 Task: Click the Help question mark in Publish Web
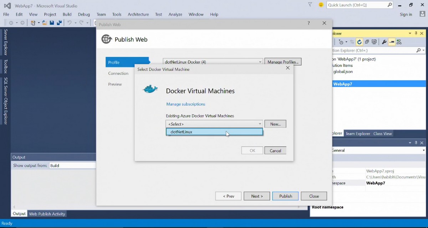[309, 23]
